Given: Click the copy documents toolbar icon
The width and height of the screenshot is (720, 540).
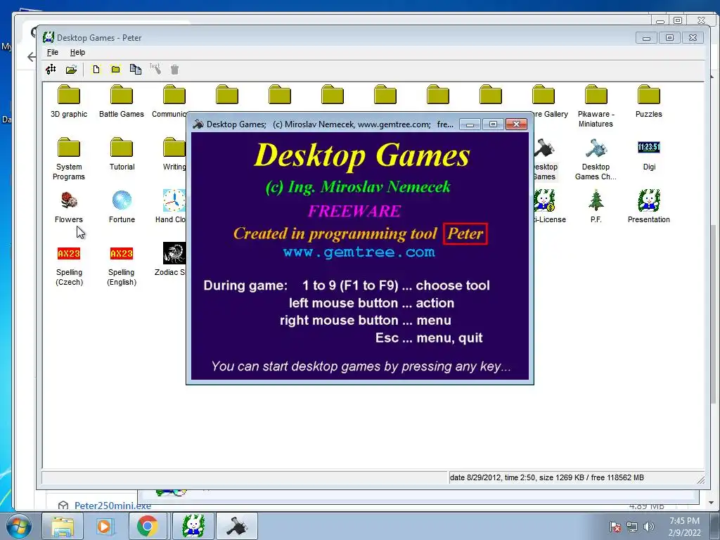Looking at the screenshot, I should tap(136, 70).
